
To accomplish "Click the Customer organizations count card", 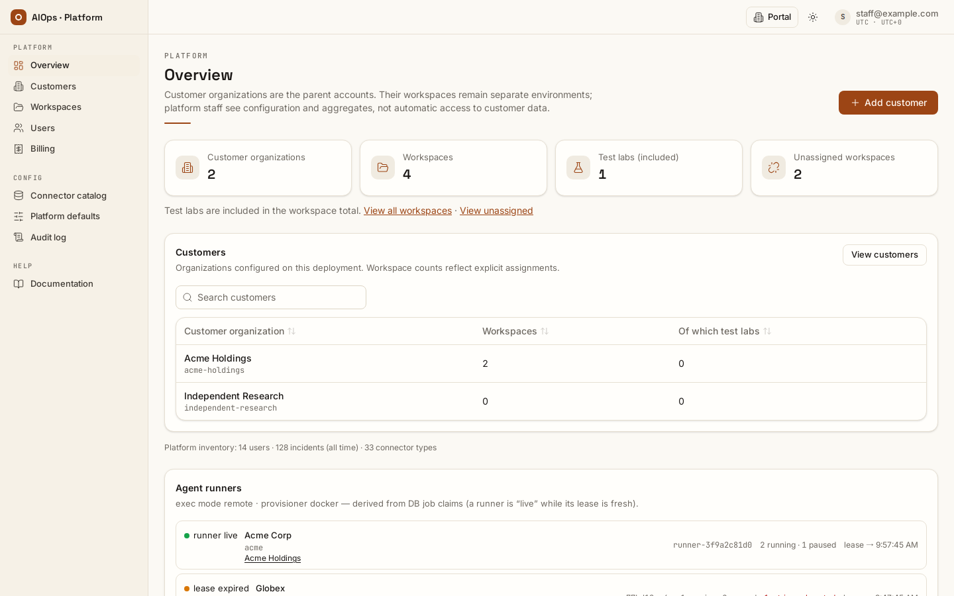I will [258, 168].
